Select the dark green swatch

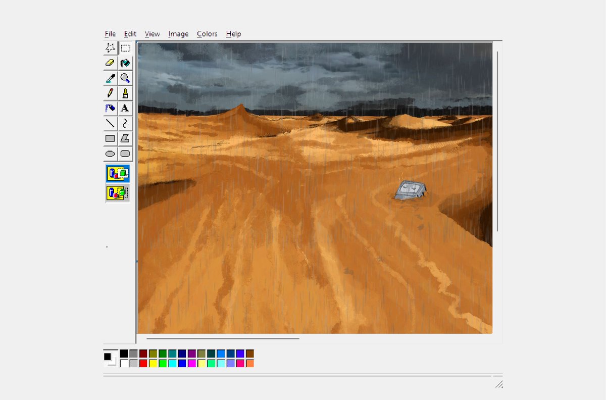tap(163, 354)
